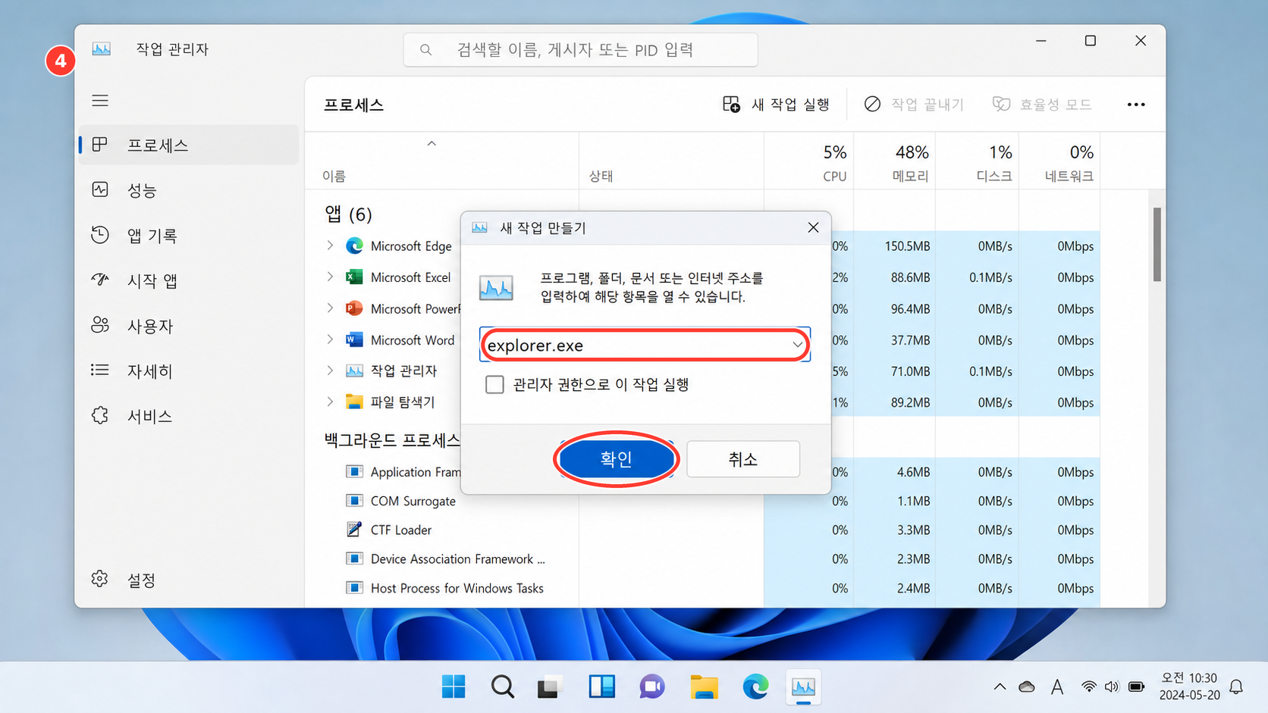Click 작업 끝내기 button
Viewport: 1268px width, 713px height.
point(914,105)
